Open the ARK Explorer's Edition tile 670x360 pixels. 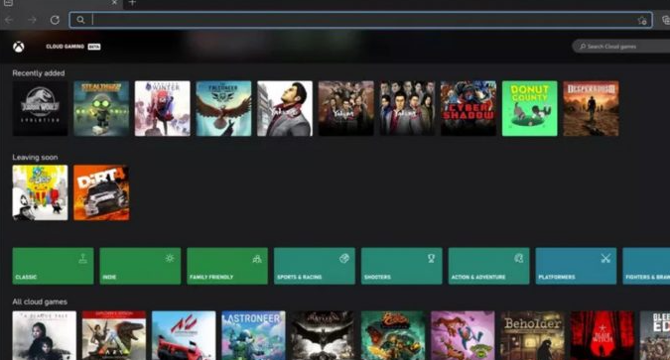pos(114,335)
